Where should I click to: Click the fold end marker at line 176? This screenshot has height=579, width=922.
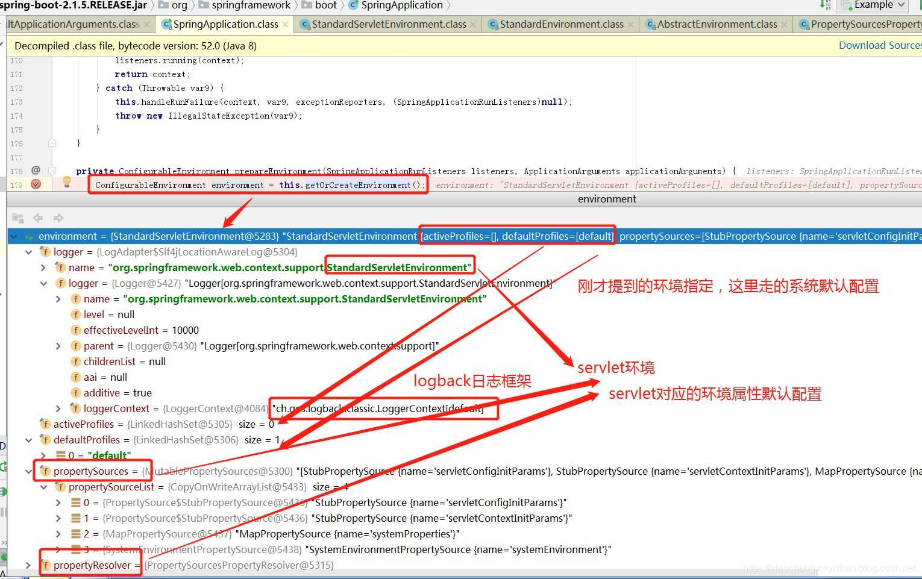(x=52, y=143)
